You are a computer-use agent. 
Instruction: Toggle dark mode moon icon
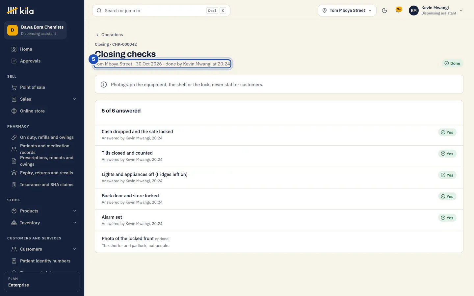tap(384, 11)
